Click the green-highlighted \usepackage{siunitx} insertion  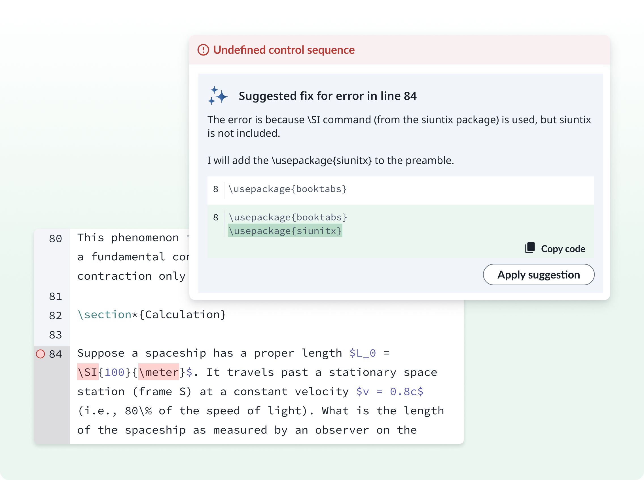[x=285, y=231]
